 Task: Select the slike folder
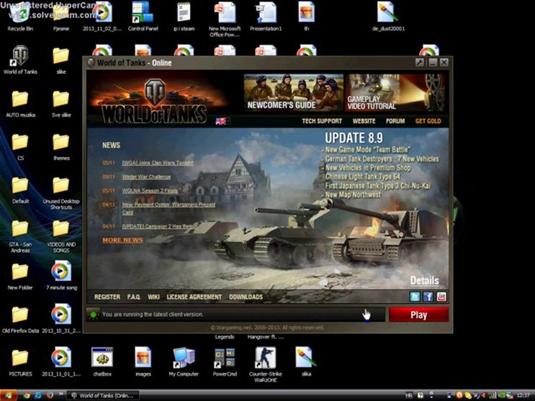tap(61, 61)
